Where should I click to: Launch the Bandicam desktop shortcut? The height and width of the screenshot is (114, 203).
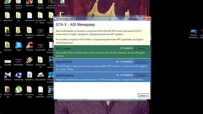point(29,3)
